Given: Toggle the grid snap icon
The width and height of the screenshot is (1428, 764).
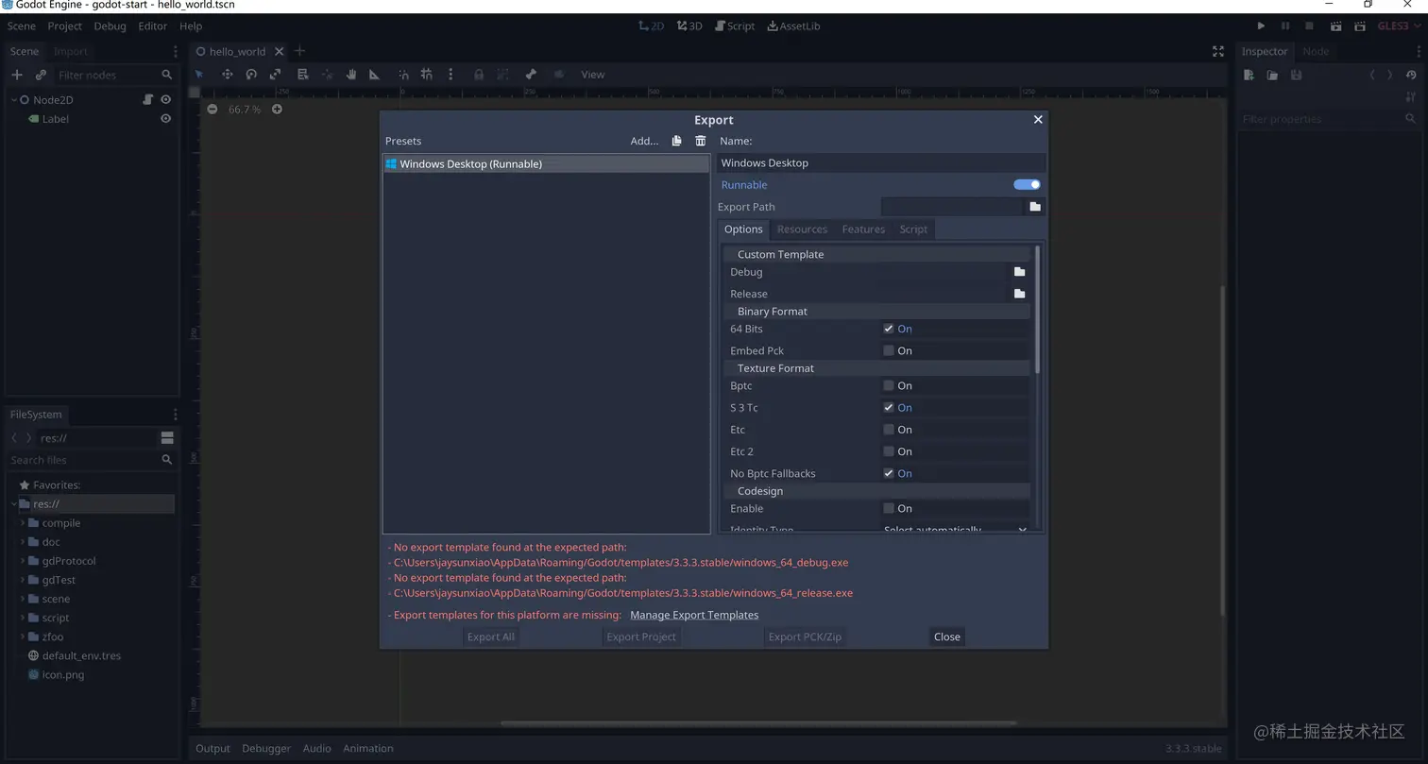Looking at the screenshot, I should coord(427,75).
